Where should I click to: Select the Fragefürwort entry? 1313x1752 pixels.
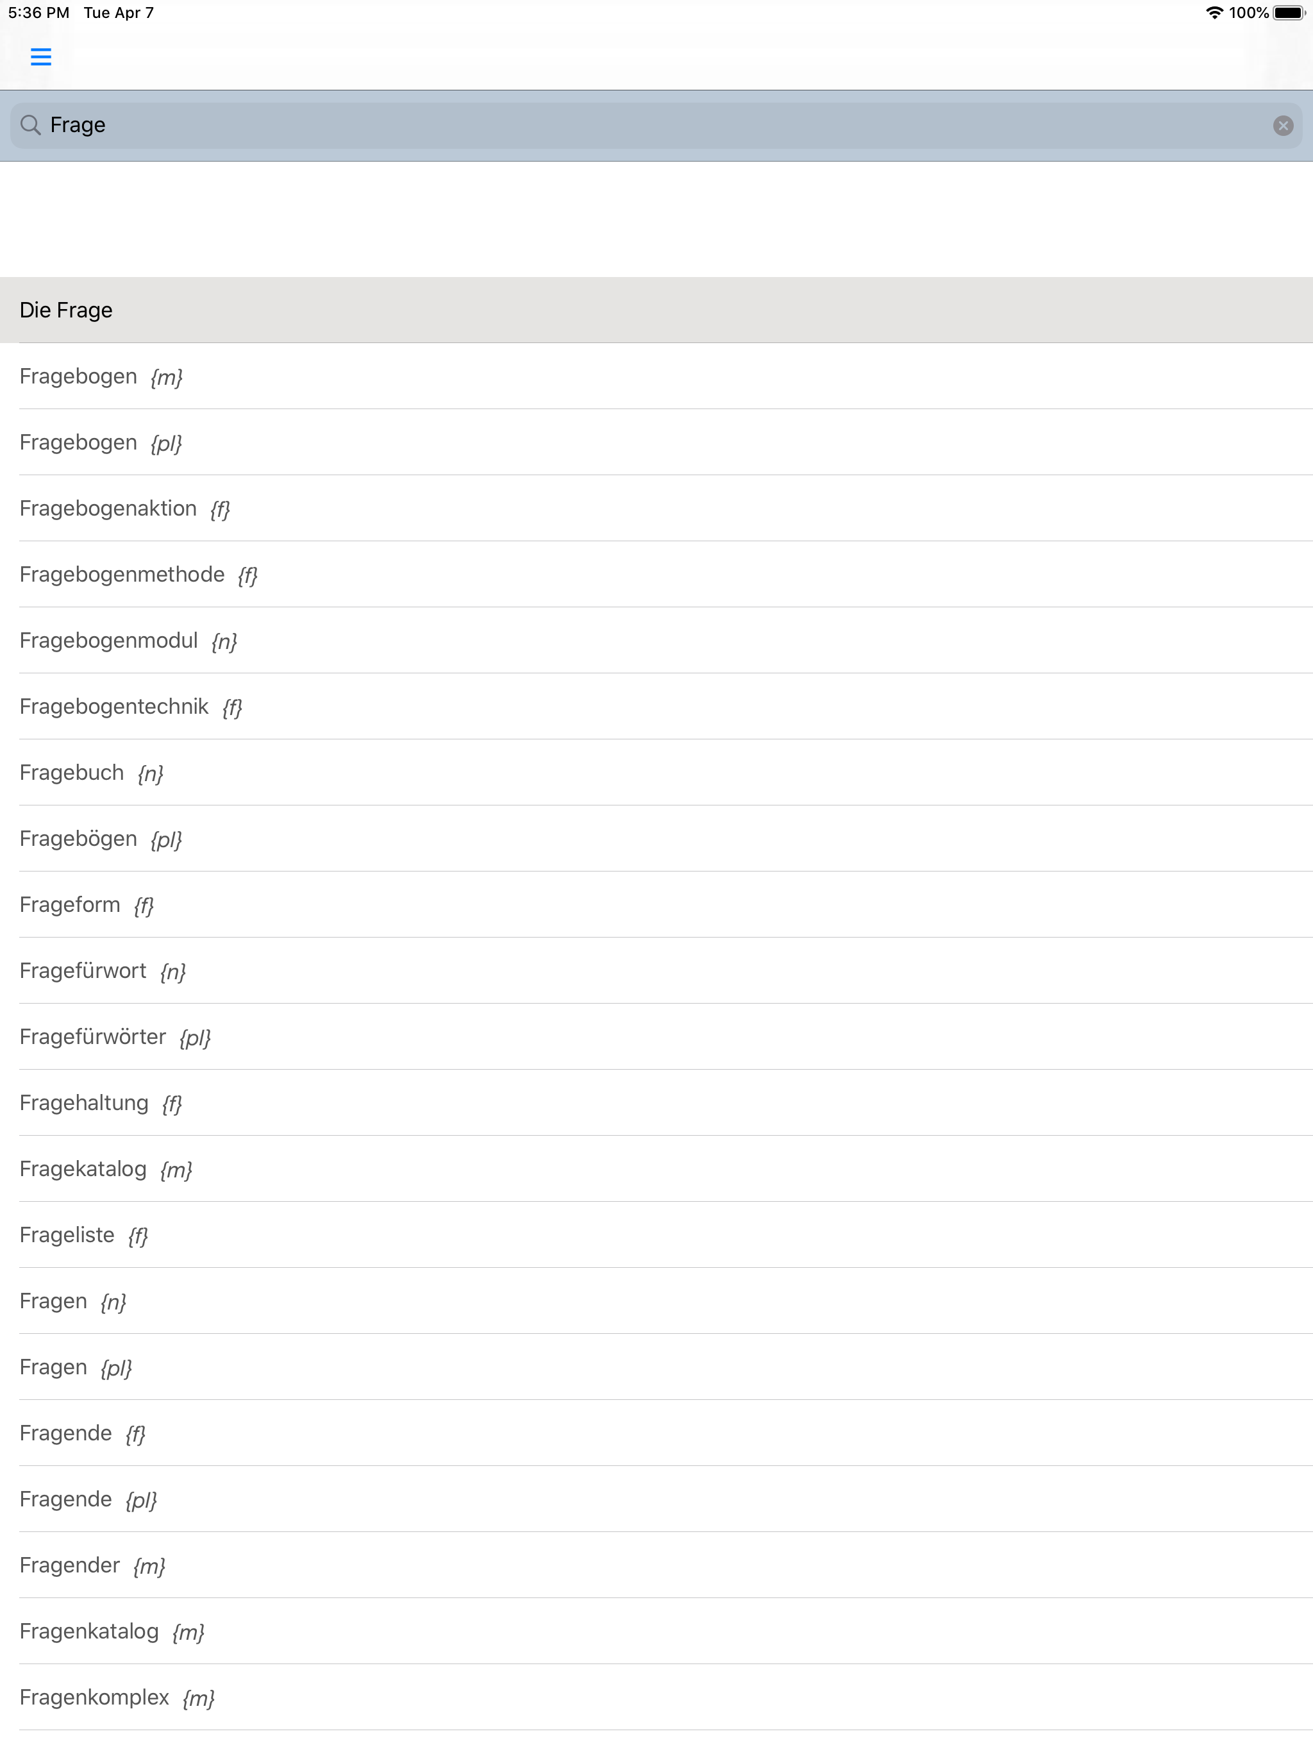102,970
